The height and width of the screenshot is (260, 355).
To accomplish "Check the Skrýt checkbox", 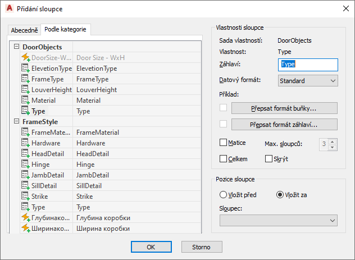I will click(x=268, y=159).
